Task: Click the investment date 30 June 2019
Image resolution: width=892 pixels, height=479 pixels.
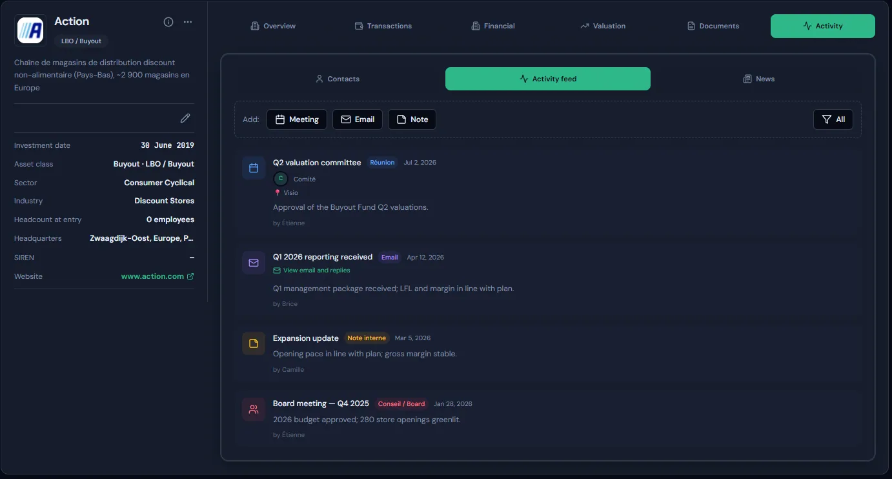Action: [168, 145]
